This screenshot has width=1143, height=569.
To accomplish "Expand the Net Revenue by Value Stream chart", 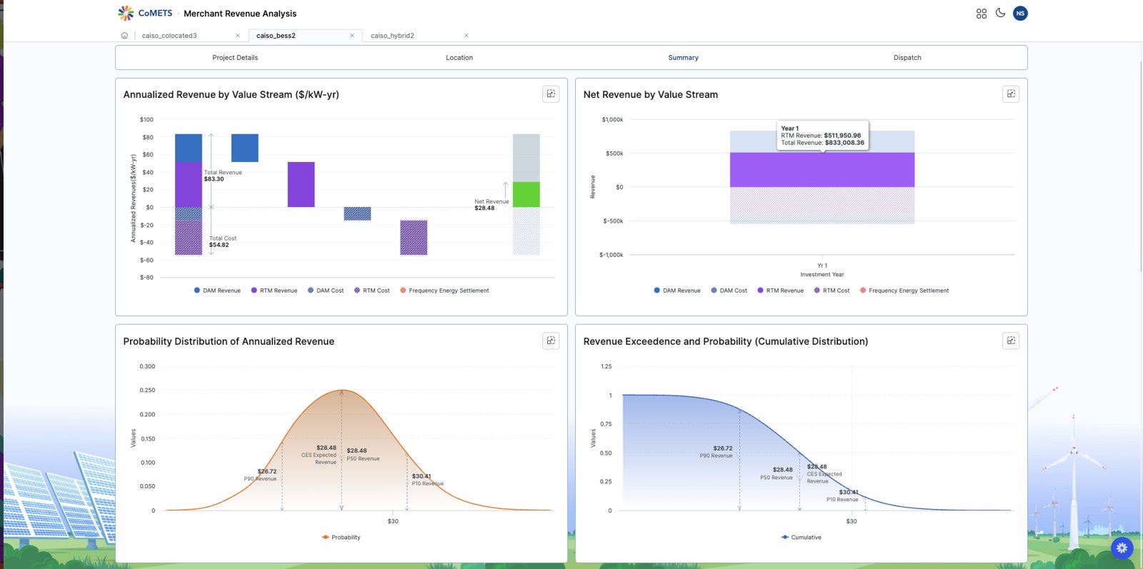I will coord(1011,94).
